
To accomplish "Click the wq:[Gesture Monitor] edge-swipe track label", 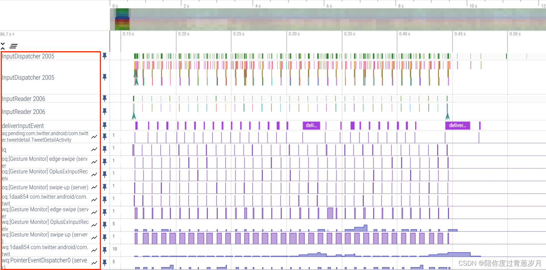I will 45,213.
